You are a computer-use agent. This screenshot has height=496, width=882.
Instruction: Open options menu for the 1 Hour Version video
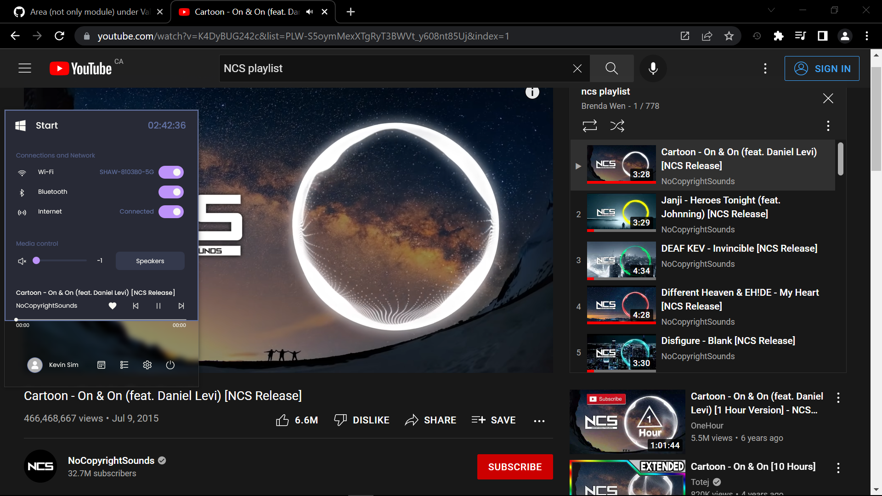tap(838, 398)
